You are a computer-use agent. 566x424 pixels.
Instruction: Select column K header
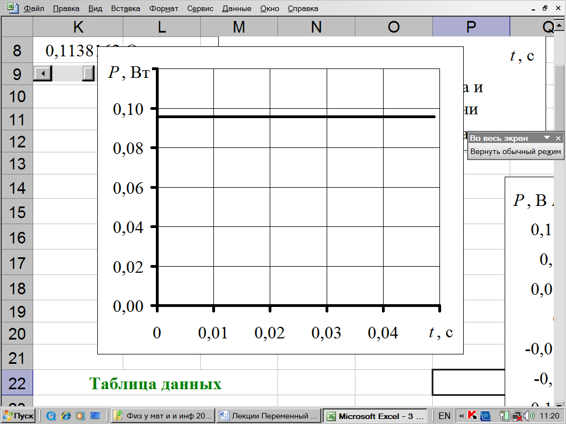click(78, 26)
